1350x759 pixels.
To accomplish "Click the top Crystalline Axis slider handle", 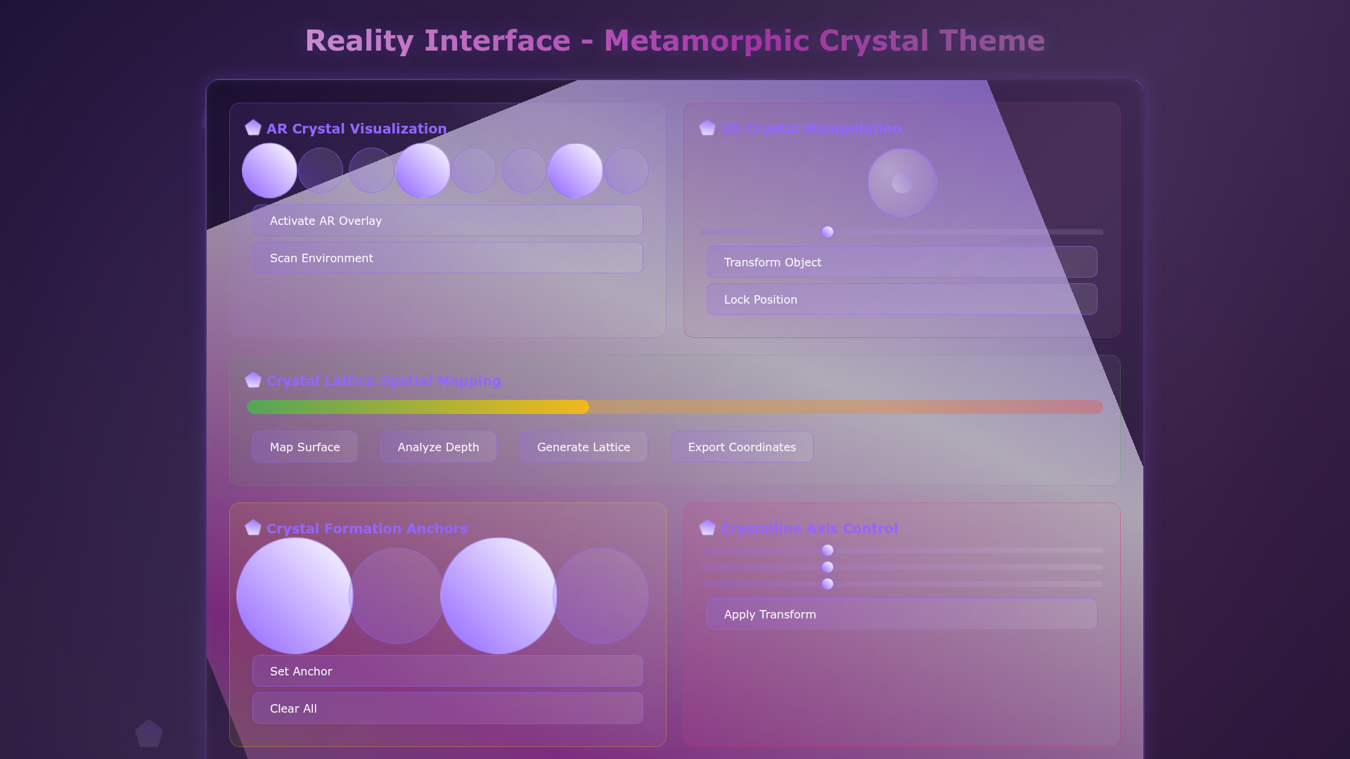I will point(828,550).
